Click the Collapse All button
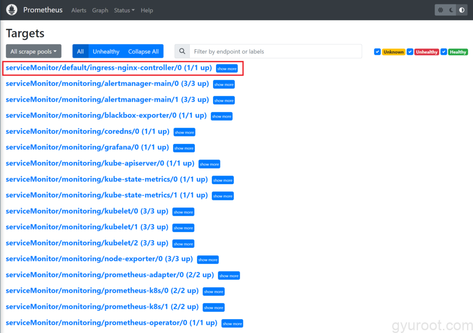Viewport: 473px width, 333px height. pos(143,51)
